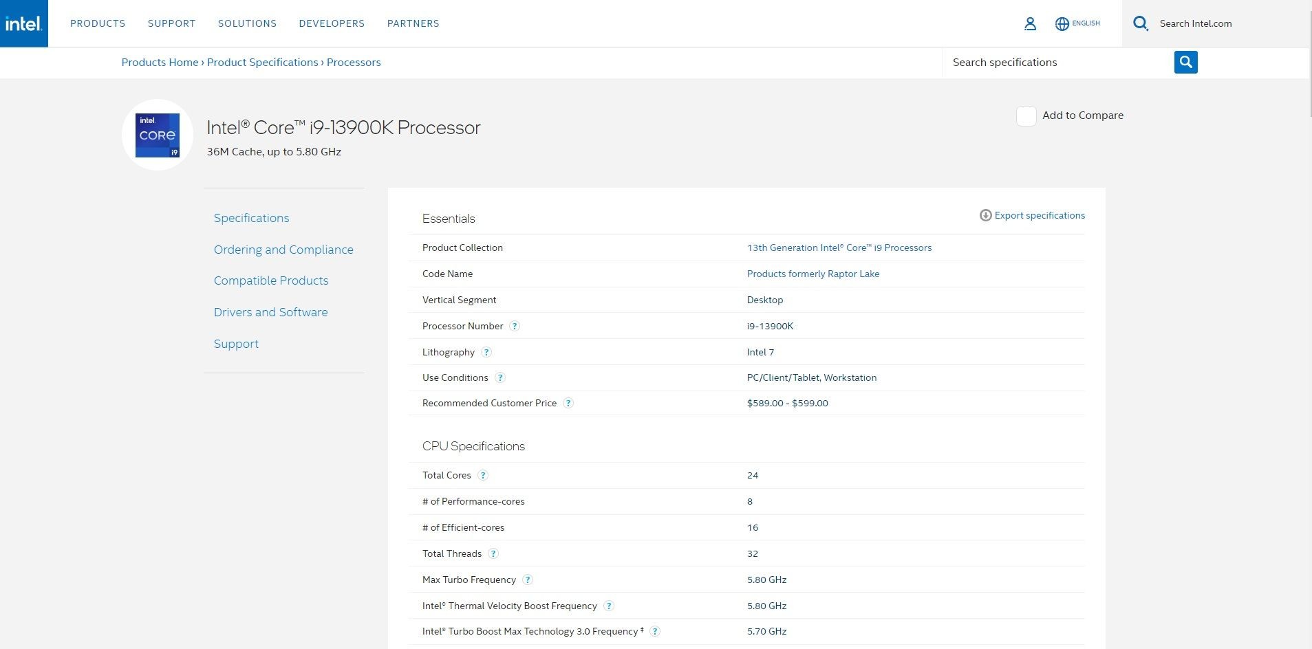Jump to Compatible Products section

pos(271,280)
